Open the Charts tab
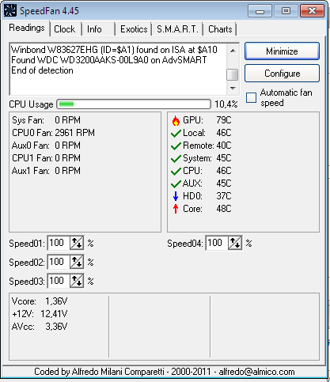Image resolution: width=330 pixels, height=382 pixels. pos(220,29)
